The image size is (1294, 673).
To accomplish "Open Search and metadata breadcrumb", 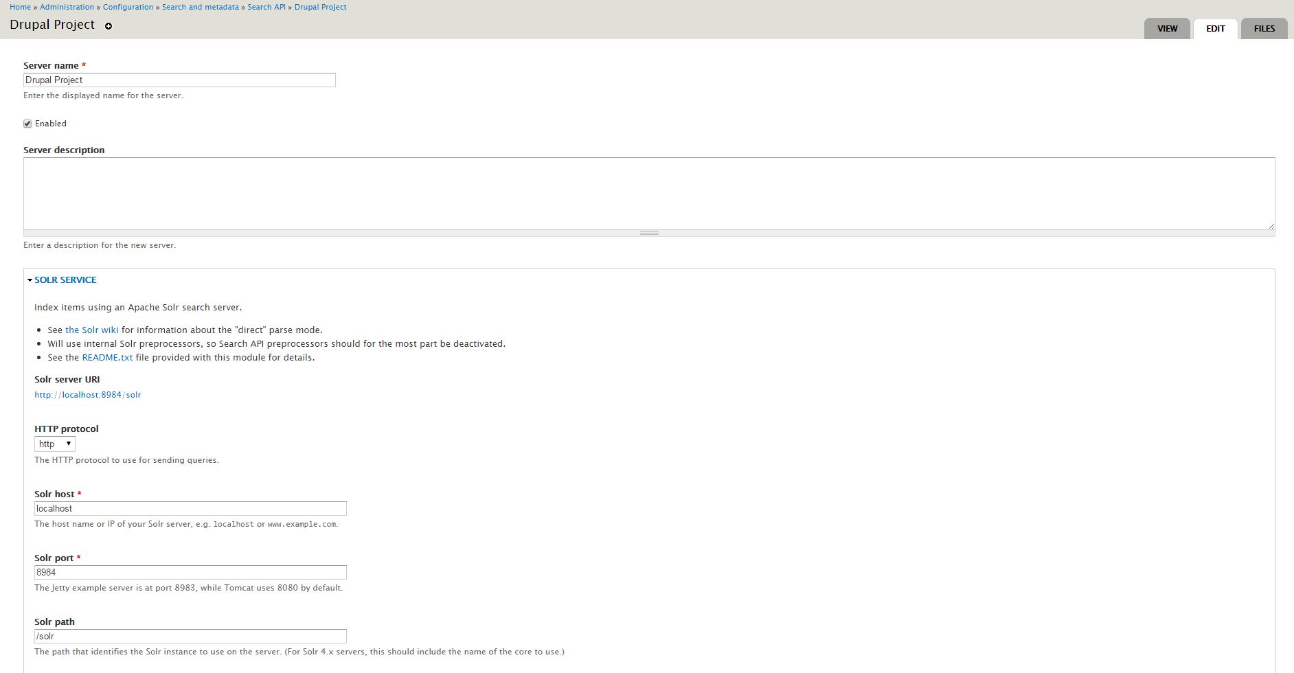I will pyautogui.click(x=201, y=7).
